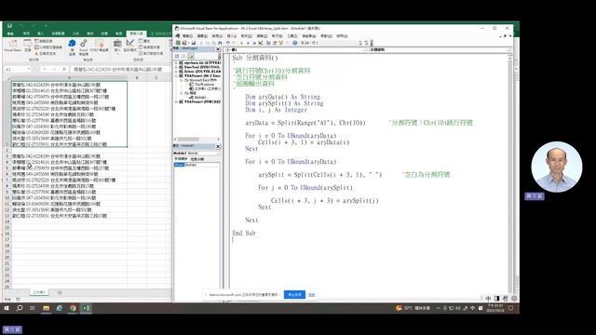Open the VBA Tools (工具) menu
Viewport: 596px width, 335px height.
coord(291,35)
